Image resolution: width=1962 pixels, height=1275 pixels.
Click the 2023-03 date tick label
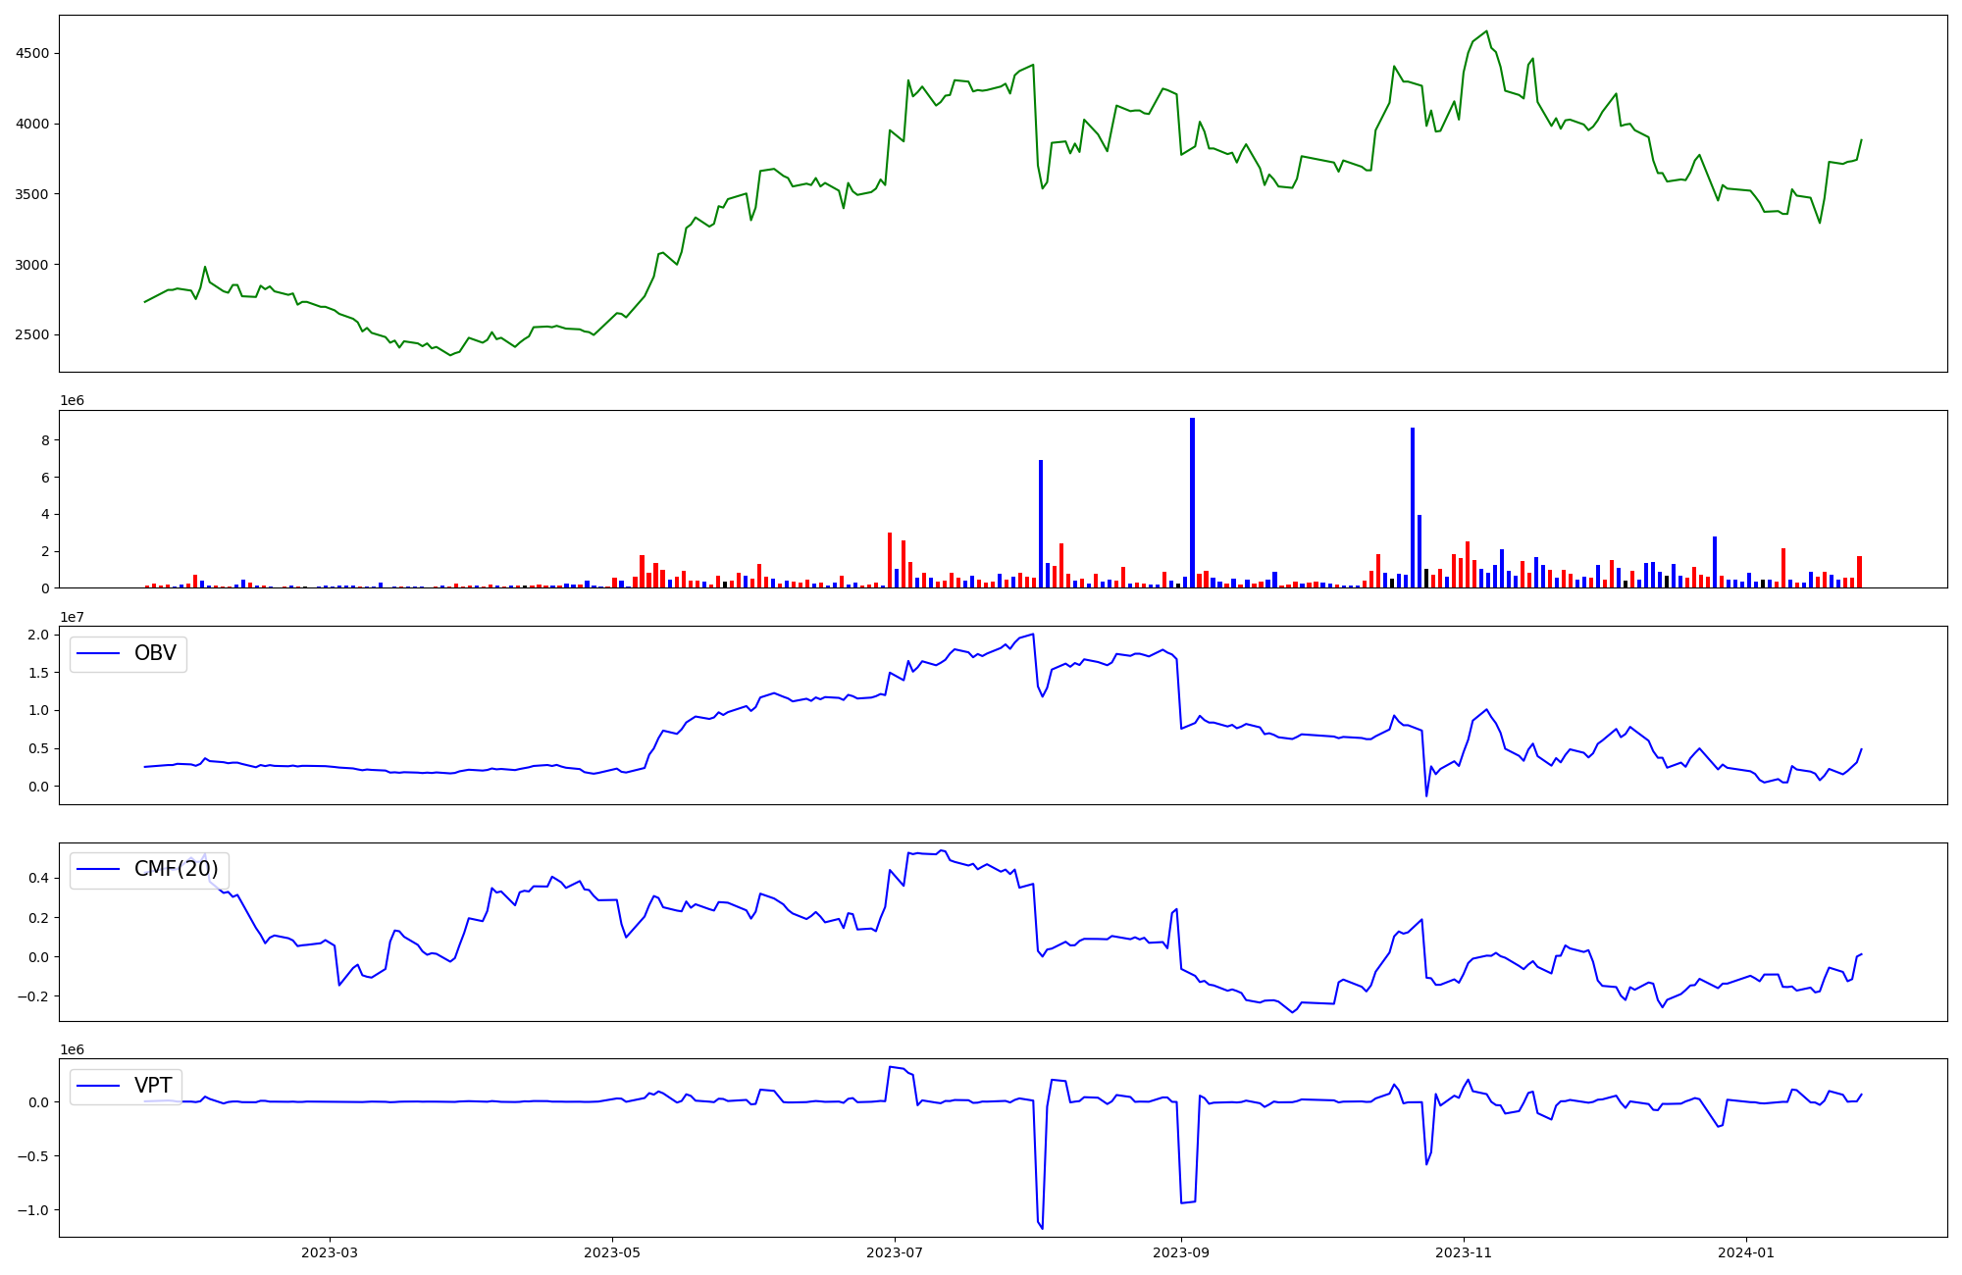[330, 1252]
